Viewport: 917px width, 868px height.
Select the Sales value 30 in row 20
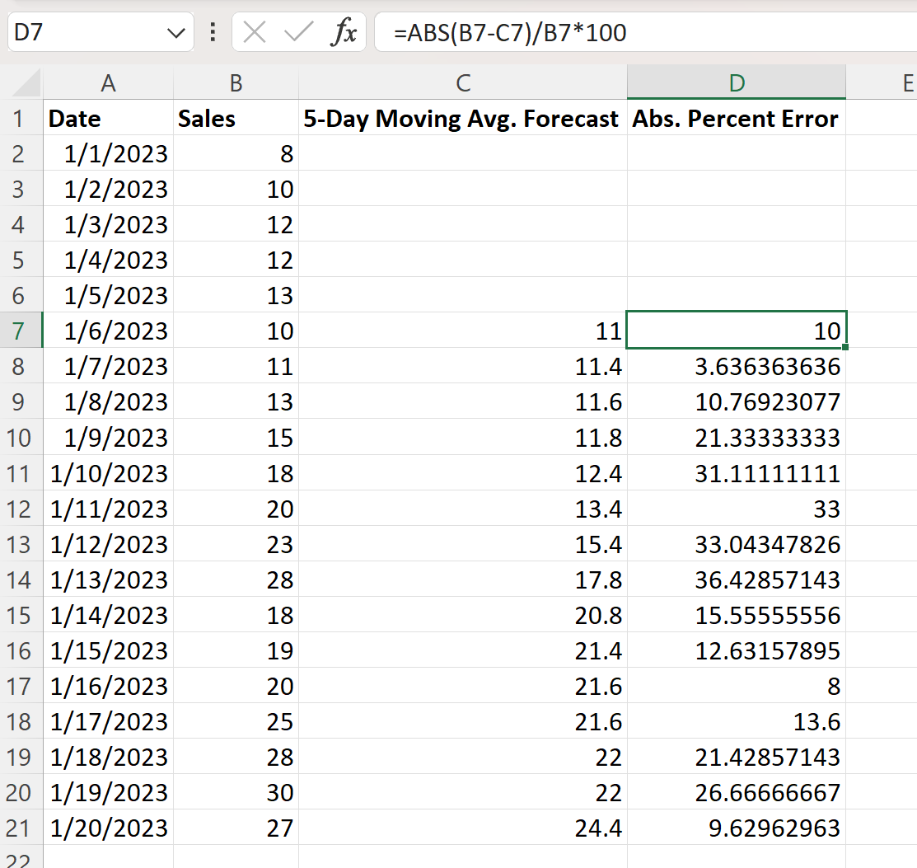(236, 792)
